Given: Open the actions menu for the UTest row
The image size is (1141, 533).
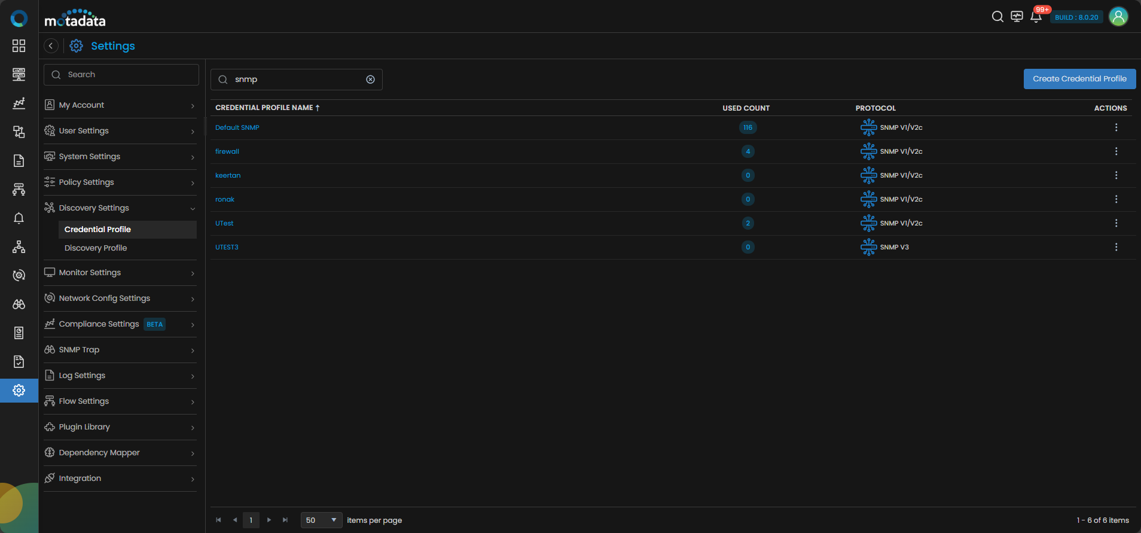Looking at the screenshot, I should 1116,223.
